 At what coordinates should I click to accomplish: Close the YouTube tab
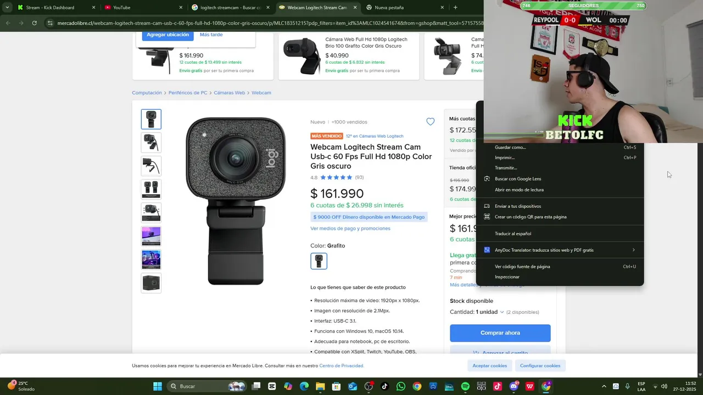[x=181, y=8]
